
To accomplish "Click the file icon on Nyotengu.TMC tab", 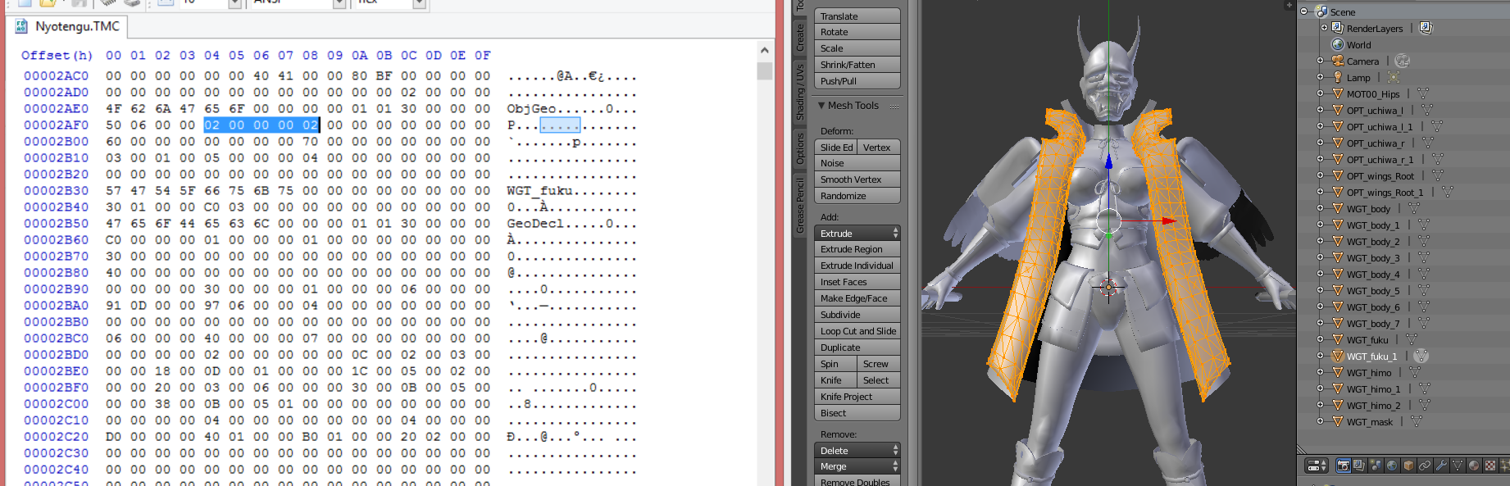I will click(x=21, y=26).
